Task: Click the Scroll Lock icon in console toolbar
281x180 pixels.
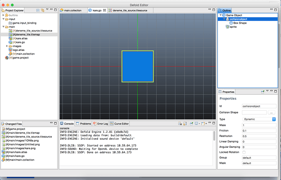Action: (x=185, y=123)
